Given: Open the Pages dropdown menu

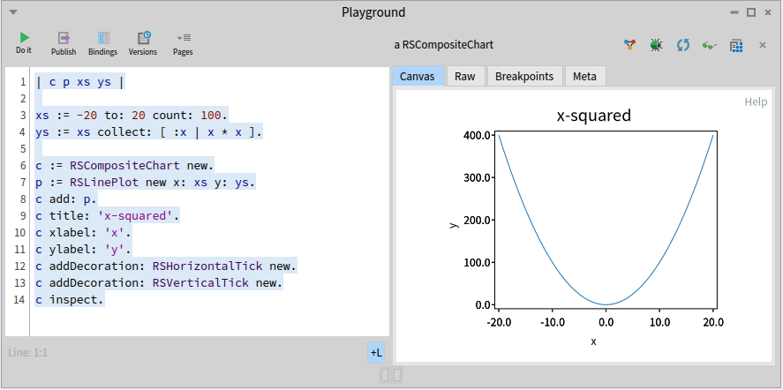Looking at the screenshot, I should (x=183, y=44).
